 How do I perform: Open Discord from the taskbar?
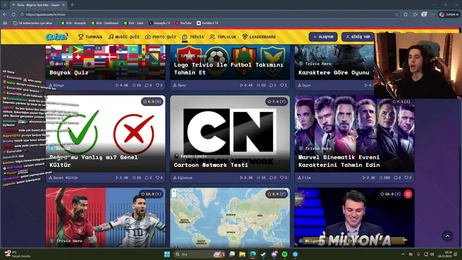[274, 254]
